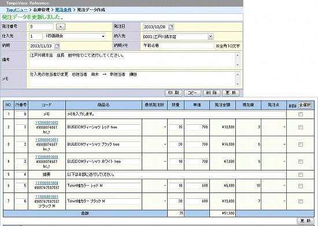This screenshot has width=318, height=226.
Task: Click the 削除 delete button
Action: 212,93
